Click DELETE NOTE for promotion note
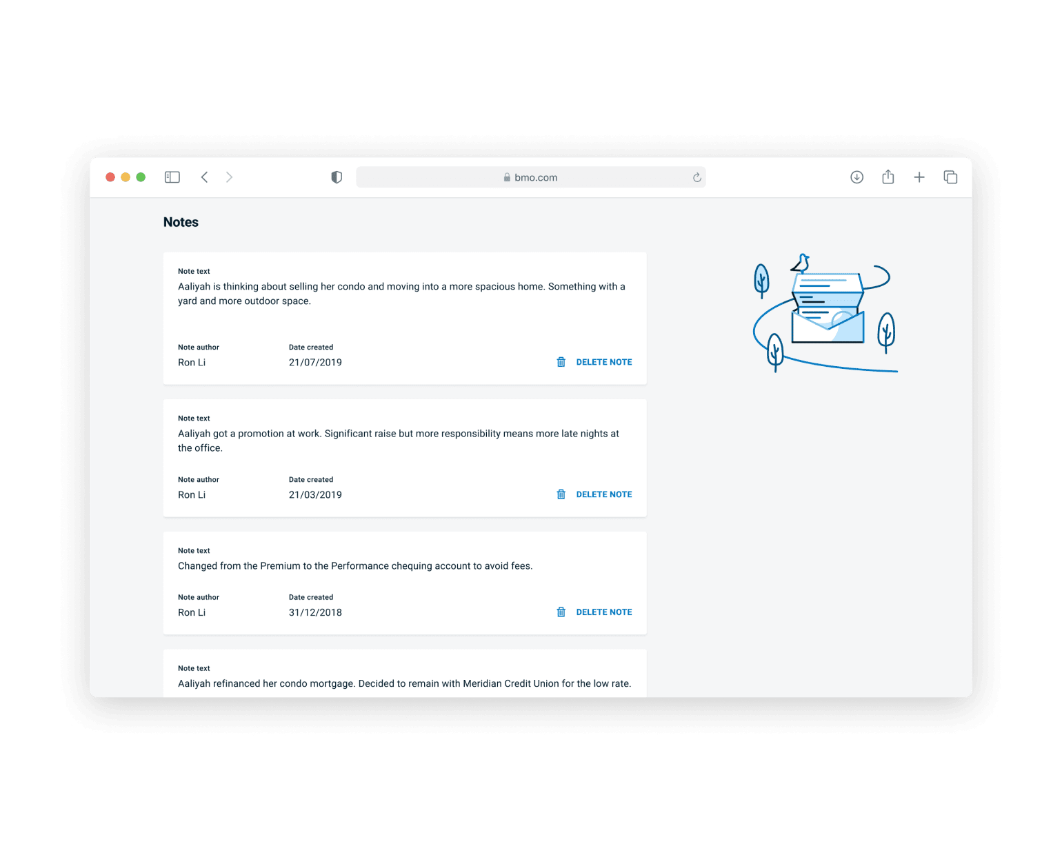The height and width of the screenshot is (855, 1062). pyautogui.click(x=604, y=494)
